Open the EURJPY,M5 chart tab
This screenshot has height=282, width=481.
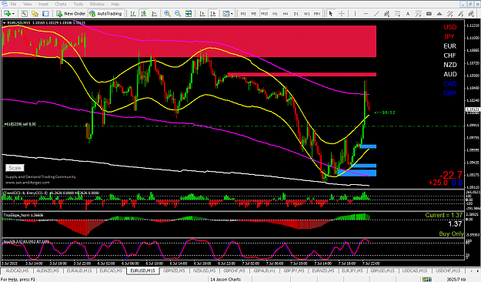click(x=352, y=270)
